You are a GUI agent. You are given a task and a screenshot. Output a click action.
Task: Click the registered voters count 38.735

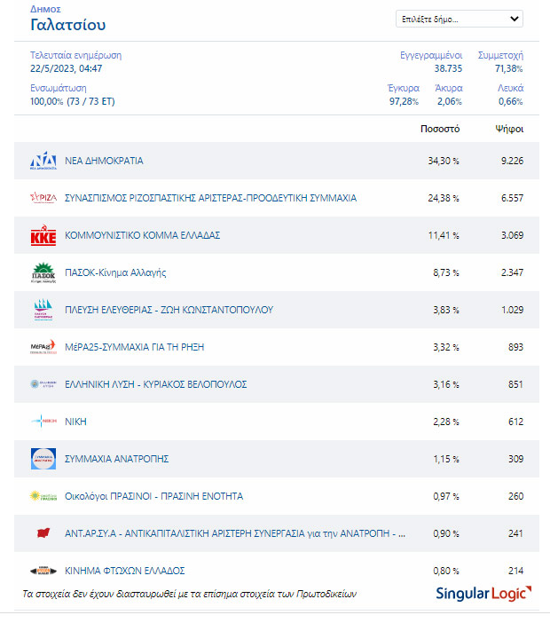[448, 68]
